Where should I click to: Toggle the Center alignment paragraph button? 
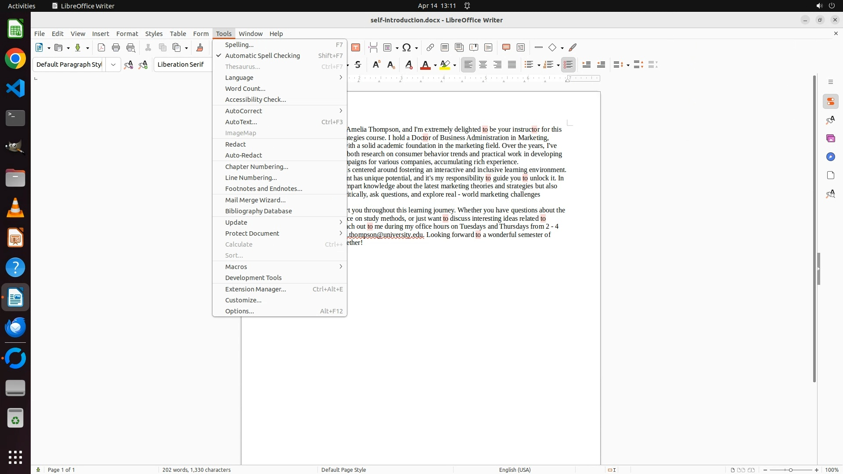click(x=483, y=65)
